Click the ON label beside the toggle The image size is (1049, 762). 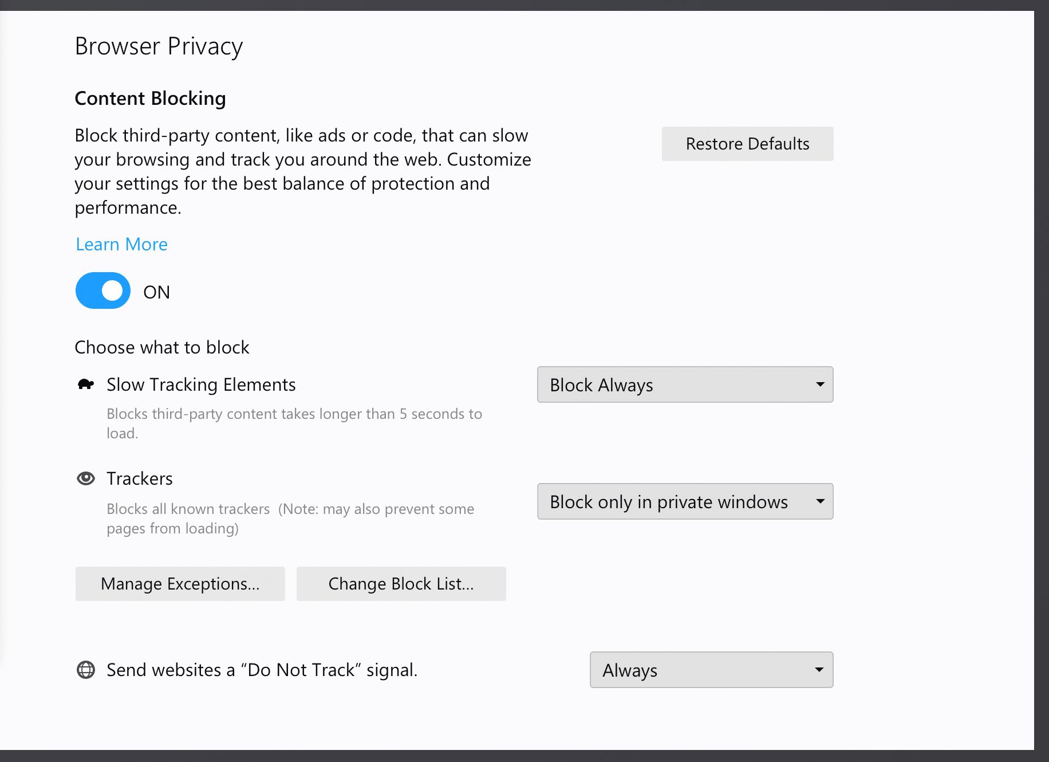click(156, 292)
